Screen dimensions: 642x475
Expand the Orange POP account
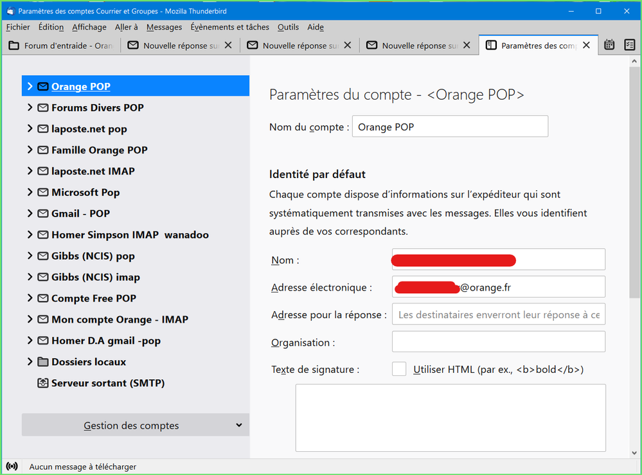point(30,86)
